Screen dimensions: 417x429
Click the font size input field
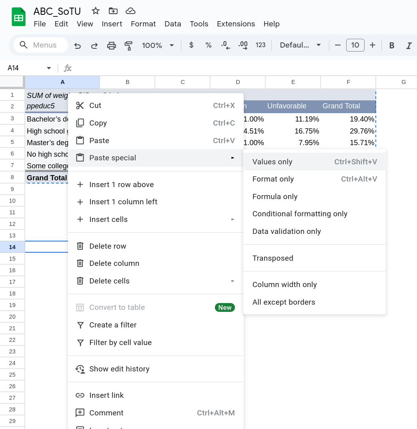355,45
